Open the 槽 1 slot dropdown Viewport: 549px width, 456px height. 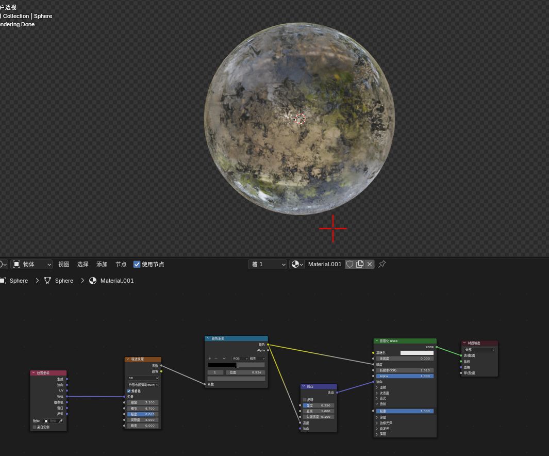point(268,264)
